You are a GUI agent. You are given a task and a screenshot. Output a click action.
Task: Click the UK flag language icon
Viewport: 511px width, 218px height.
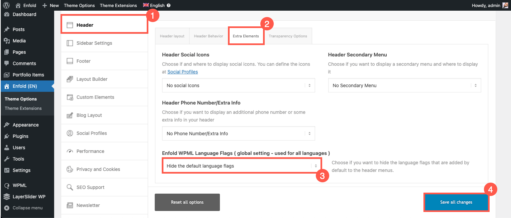coord(146,5)
